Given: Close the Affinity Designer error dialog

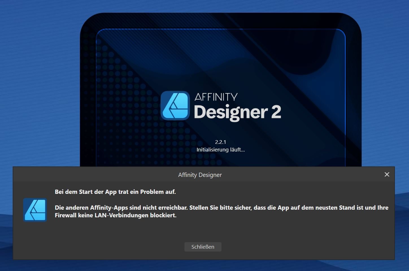Looking at the screenshot, I should (387, 175).
